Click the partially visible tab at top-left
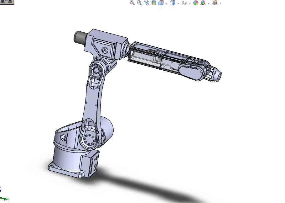The width and height of the screenshot is (285, 203). click(x=7, y=2)
